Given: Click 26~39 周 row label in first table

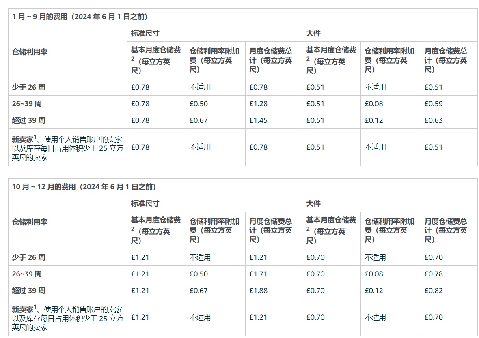Looking at the screenshot, I should coord(27,104).
